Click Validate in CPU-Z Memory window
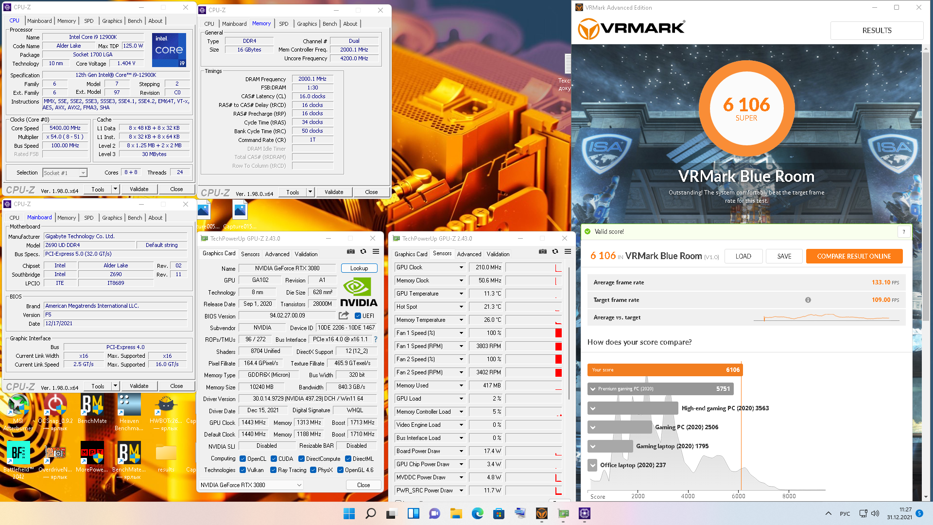 click(x=334, y=192)
